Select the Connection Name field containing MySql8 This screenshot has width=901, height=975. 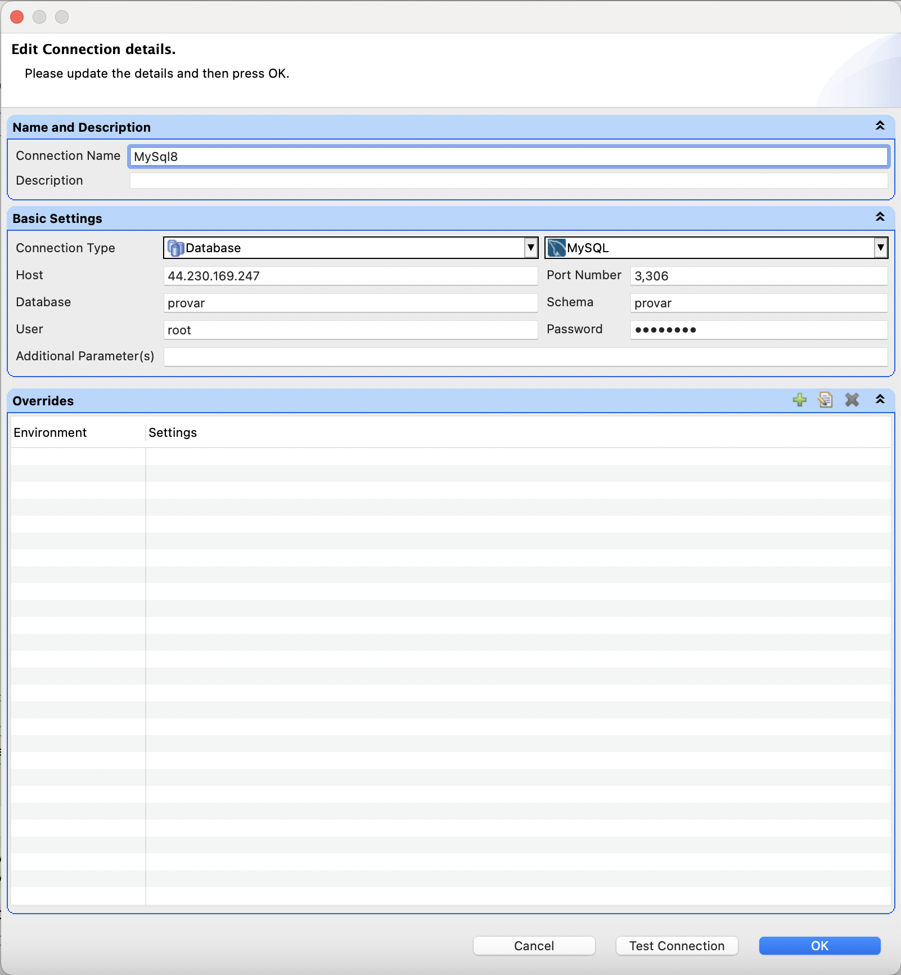[x=506, y=156]
